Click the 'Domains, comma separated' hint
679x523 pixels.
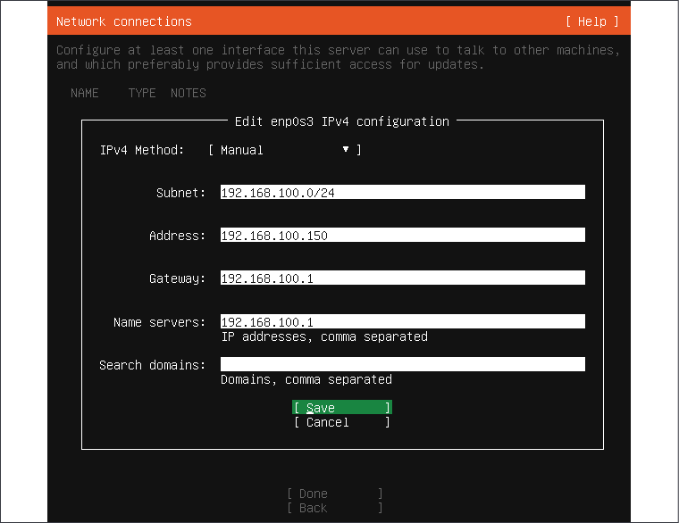point(306,379)
